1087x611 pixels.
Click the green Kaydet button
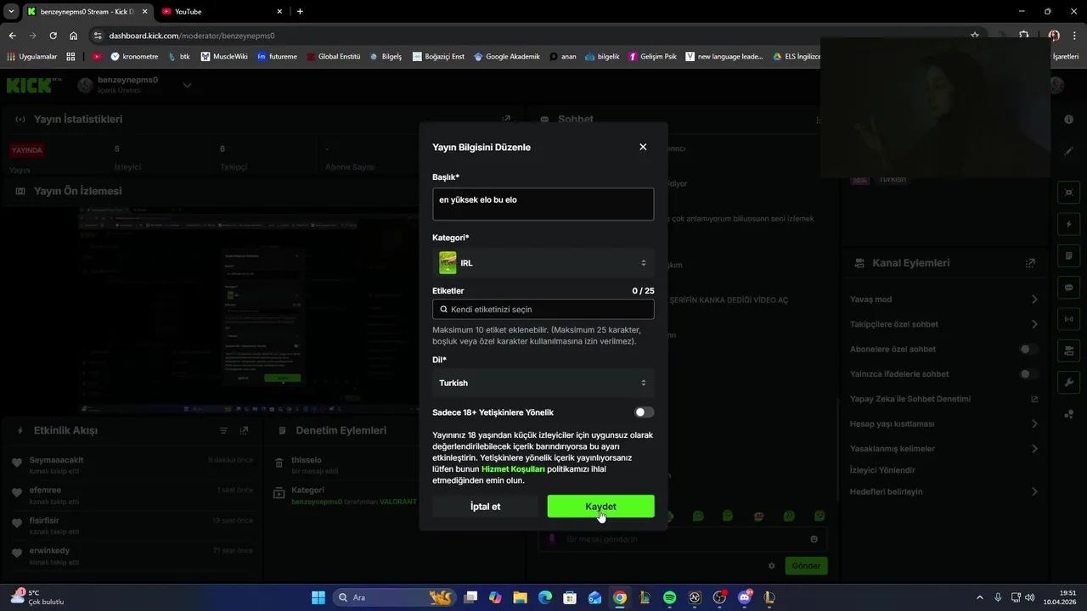point(600,507)
